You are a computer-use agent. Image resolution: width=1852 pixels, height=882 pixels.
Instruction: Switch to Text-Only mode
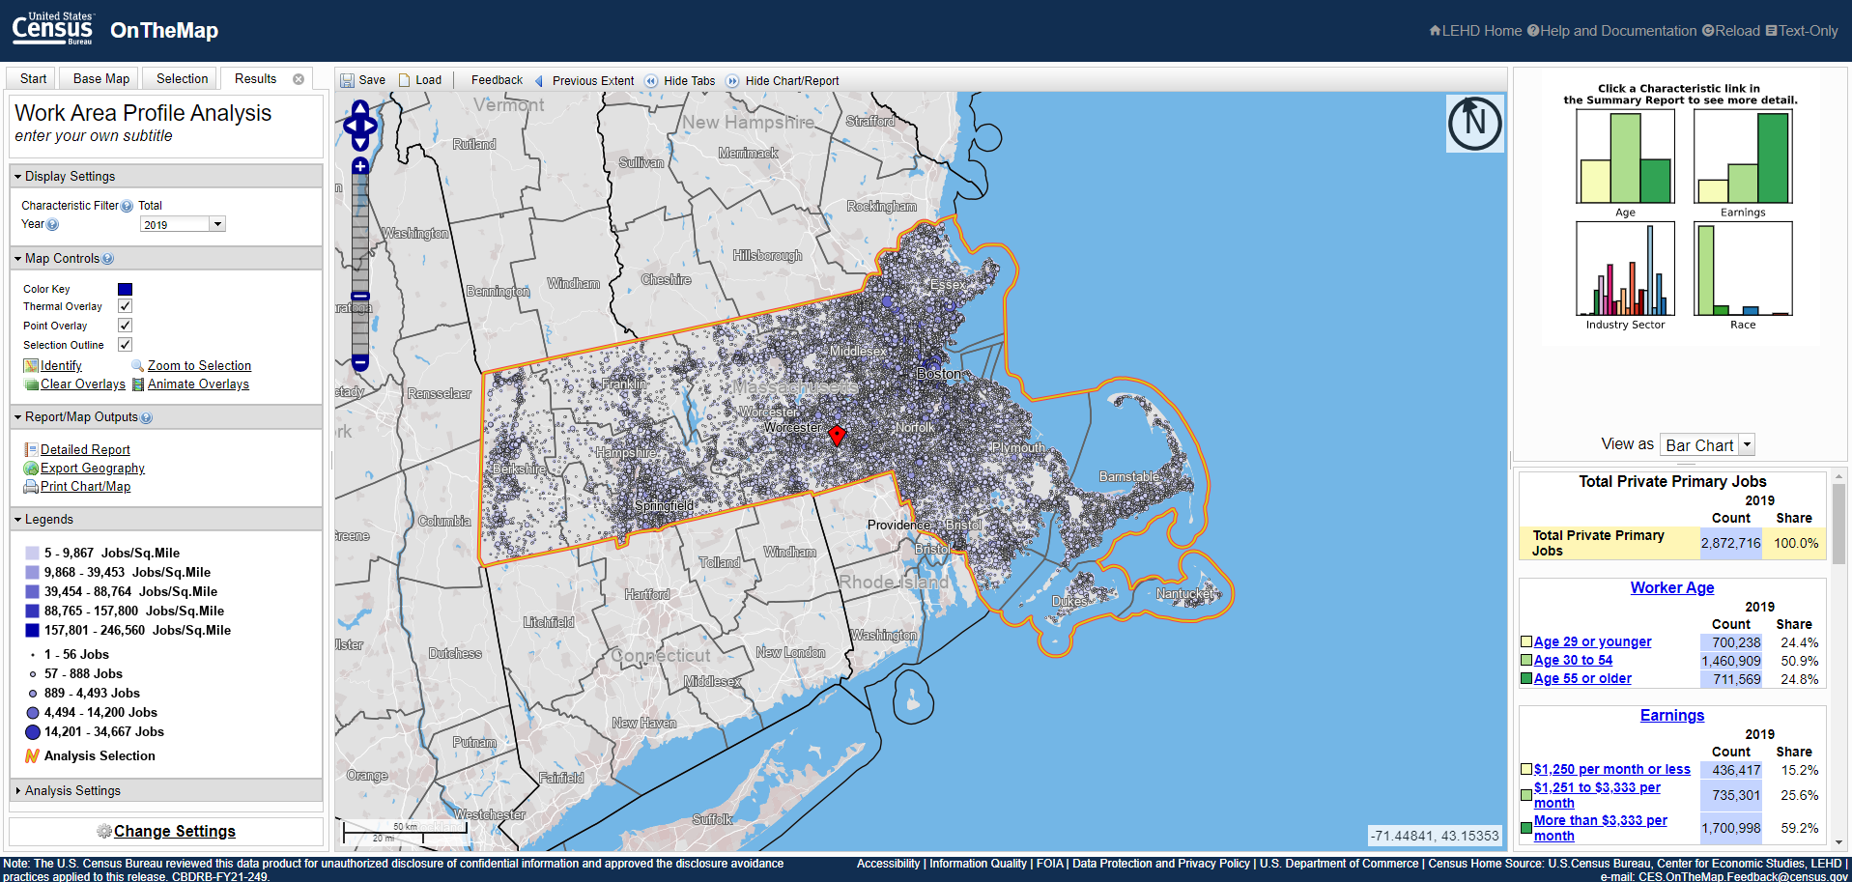[1802, 31]
